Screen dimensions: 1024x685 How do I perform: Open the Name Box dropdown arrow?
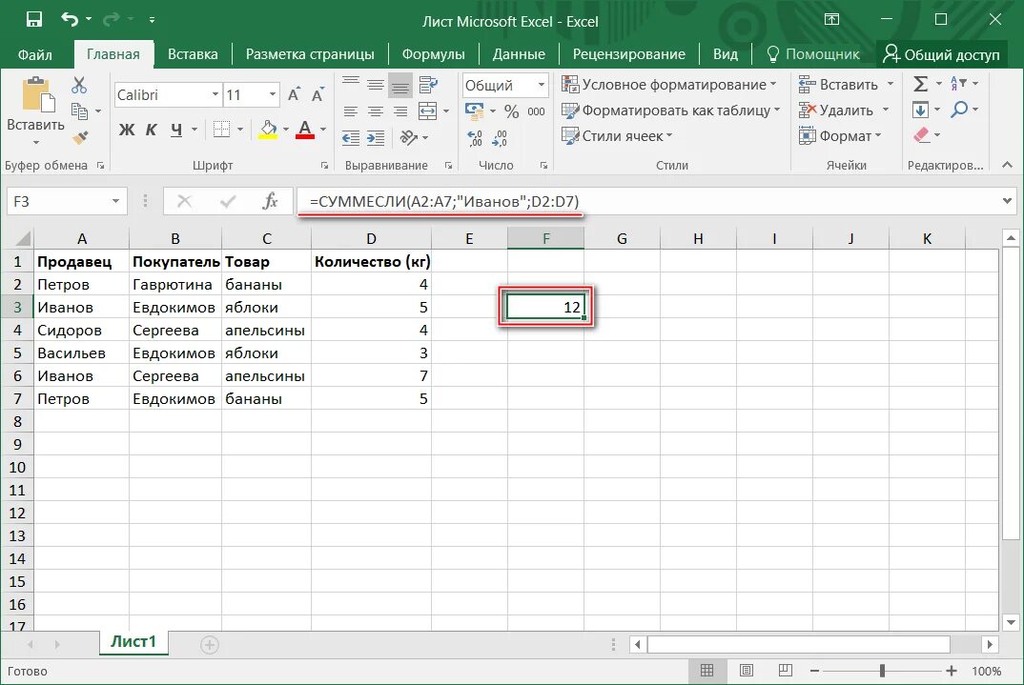point(115,202)
